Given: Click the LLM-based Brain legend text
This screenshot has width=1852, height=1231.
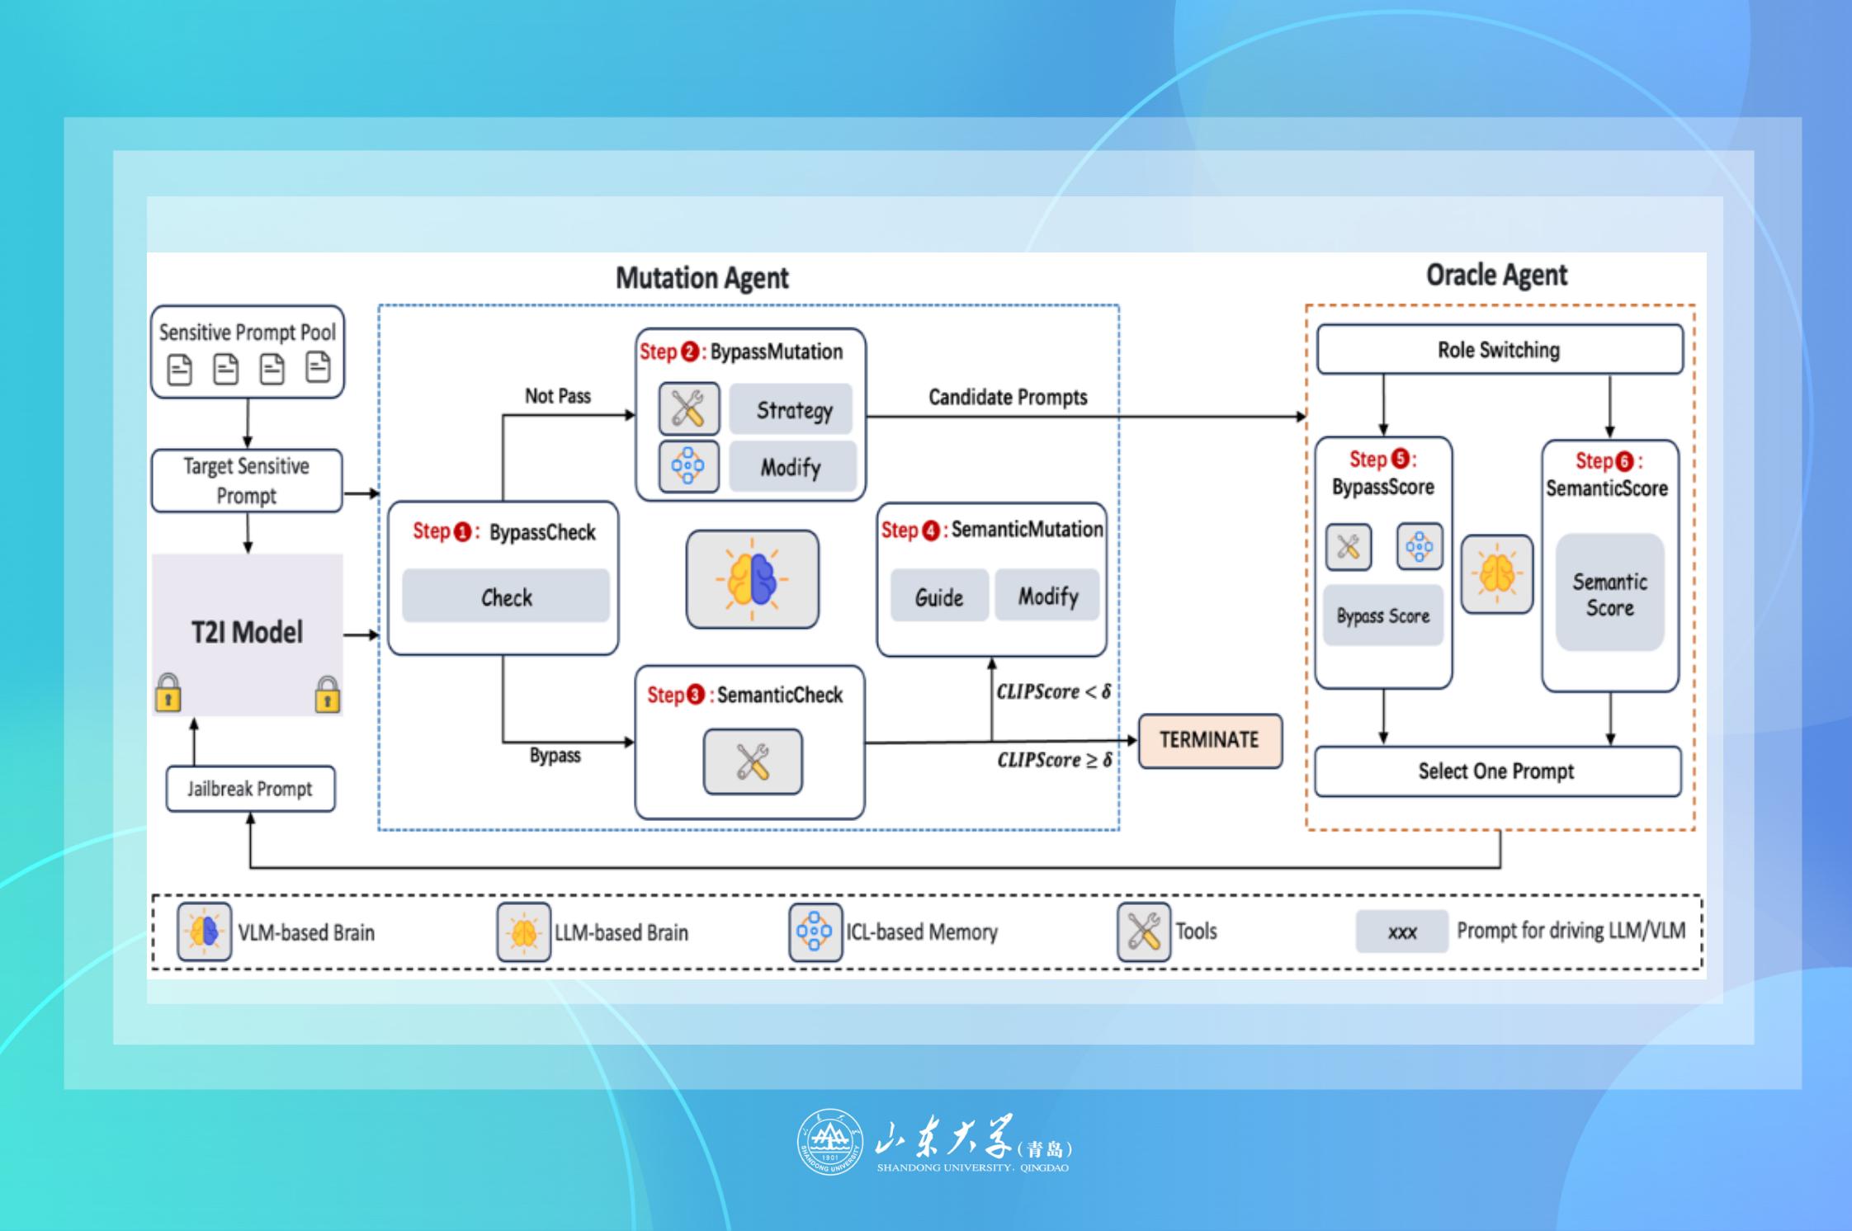Looking at the screenshot, I should [x=621, y=932].
